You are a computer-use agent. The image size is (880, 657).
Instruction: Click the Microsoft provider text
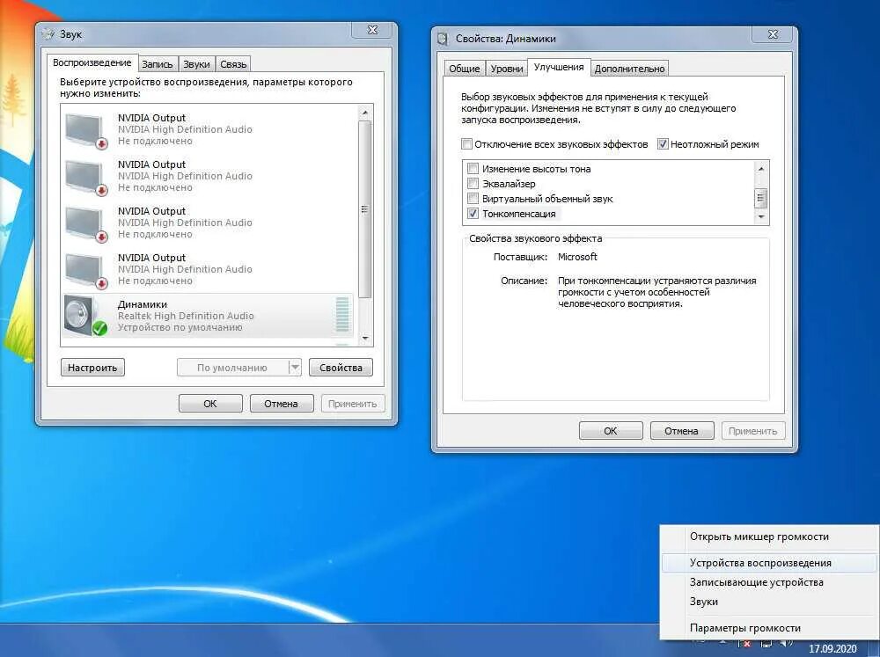tap(577, 257)
